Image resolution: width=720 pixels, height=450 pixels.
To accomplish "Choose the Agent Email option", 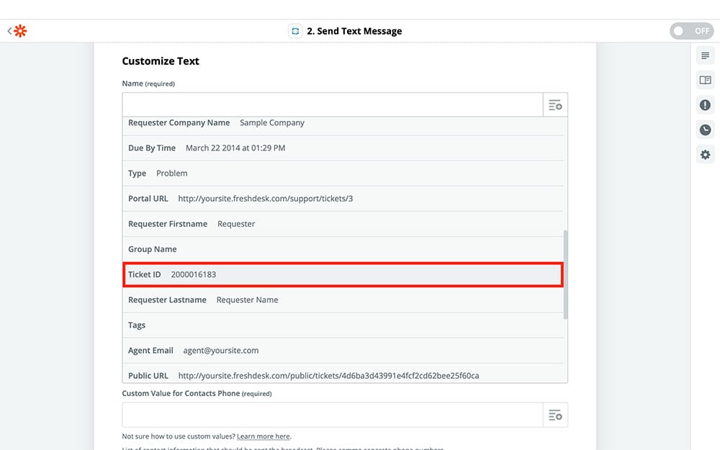I will tap(342, 351).
